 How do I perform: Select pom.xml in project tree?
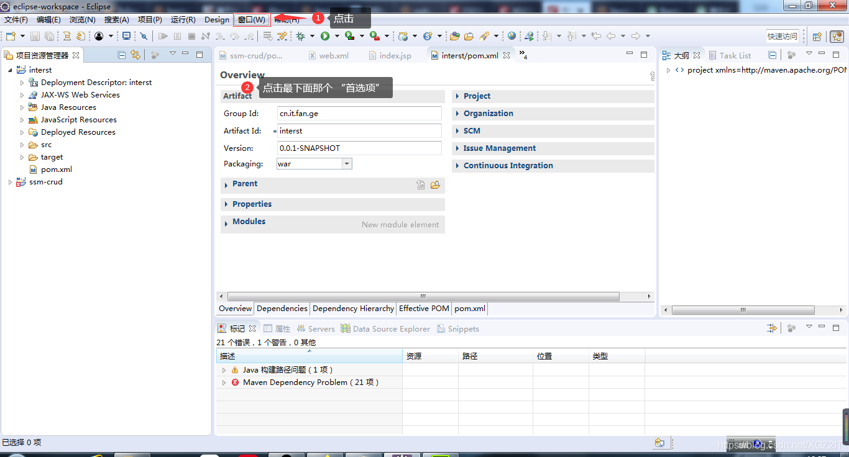click(x=57, y=170)
